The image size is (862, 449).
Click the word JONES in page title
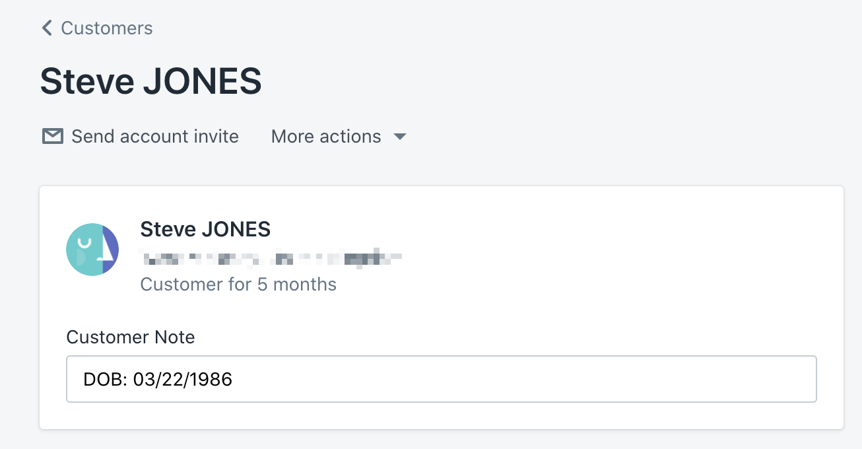tap(202, 81)
